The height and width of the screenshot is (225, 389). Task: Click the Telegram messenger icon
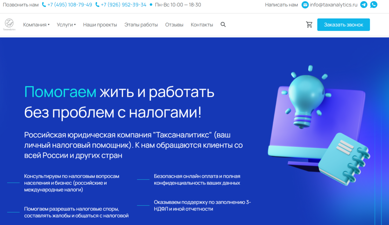point(364,5)
